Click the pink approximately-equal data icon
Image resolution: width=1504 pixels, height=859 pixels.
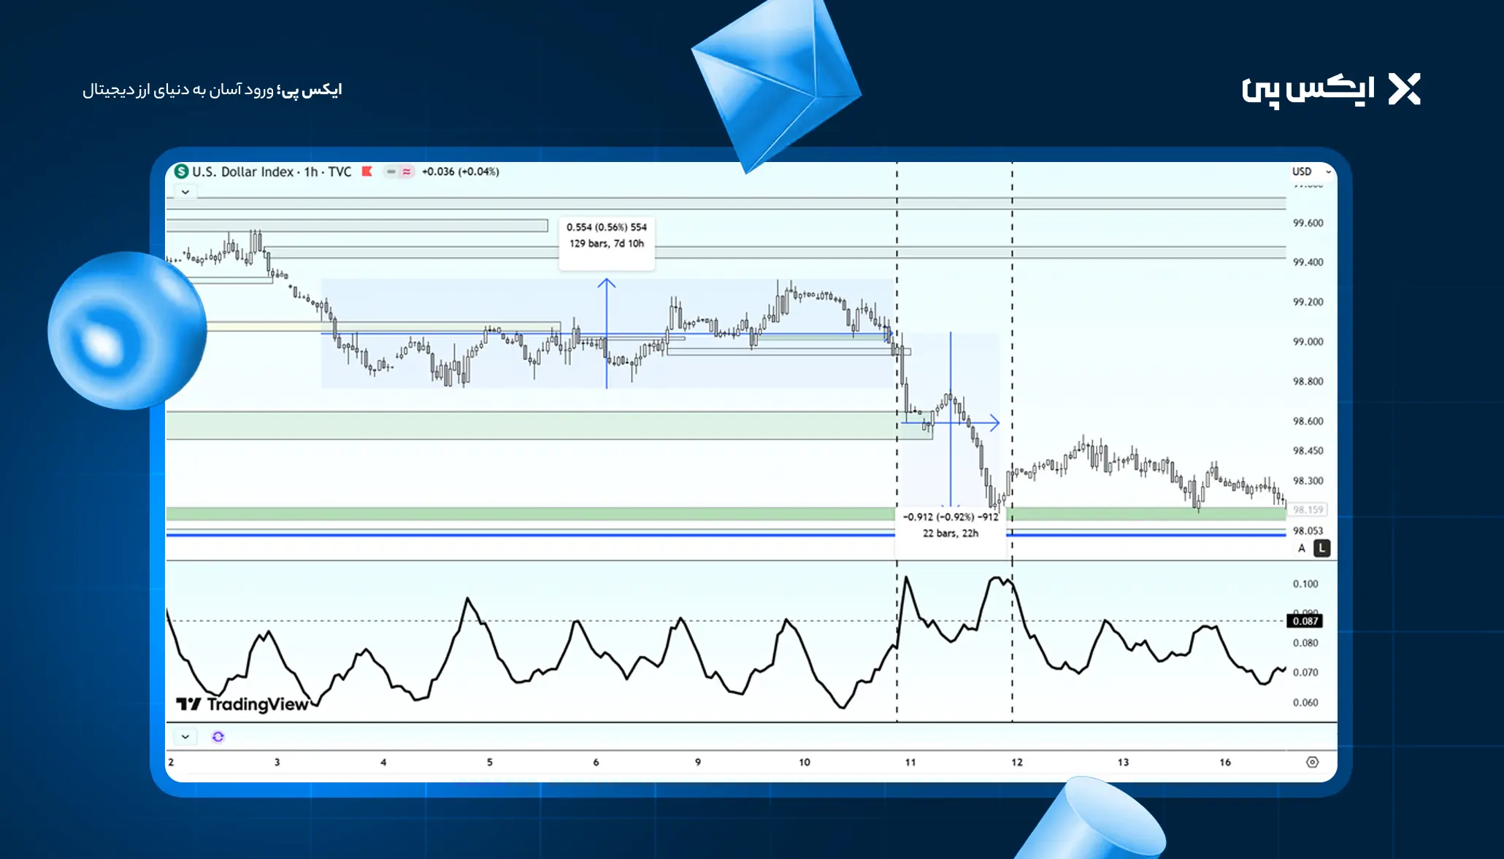pyautogui.click(x=407, y=172)
